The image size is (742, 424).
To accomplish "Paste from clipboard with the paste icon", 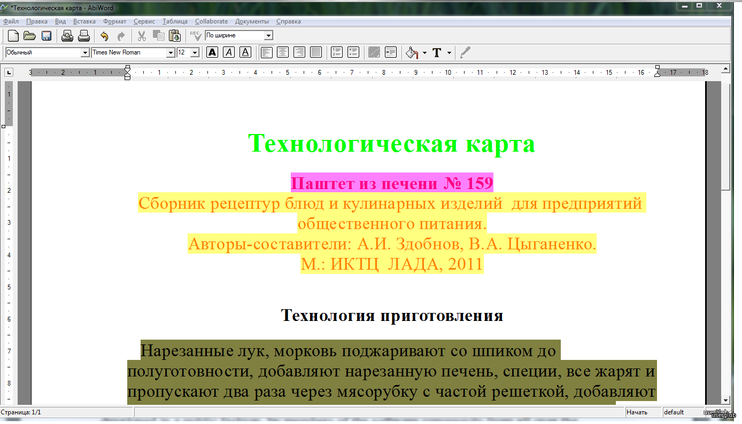I will 175,36.
